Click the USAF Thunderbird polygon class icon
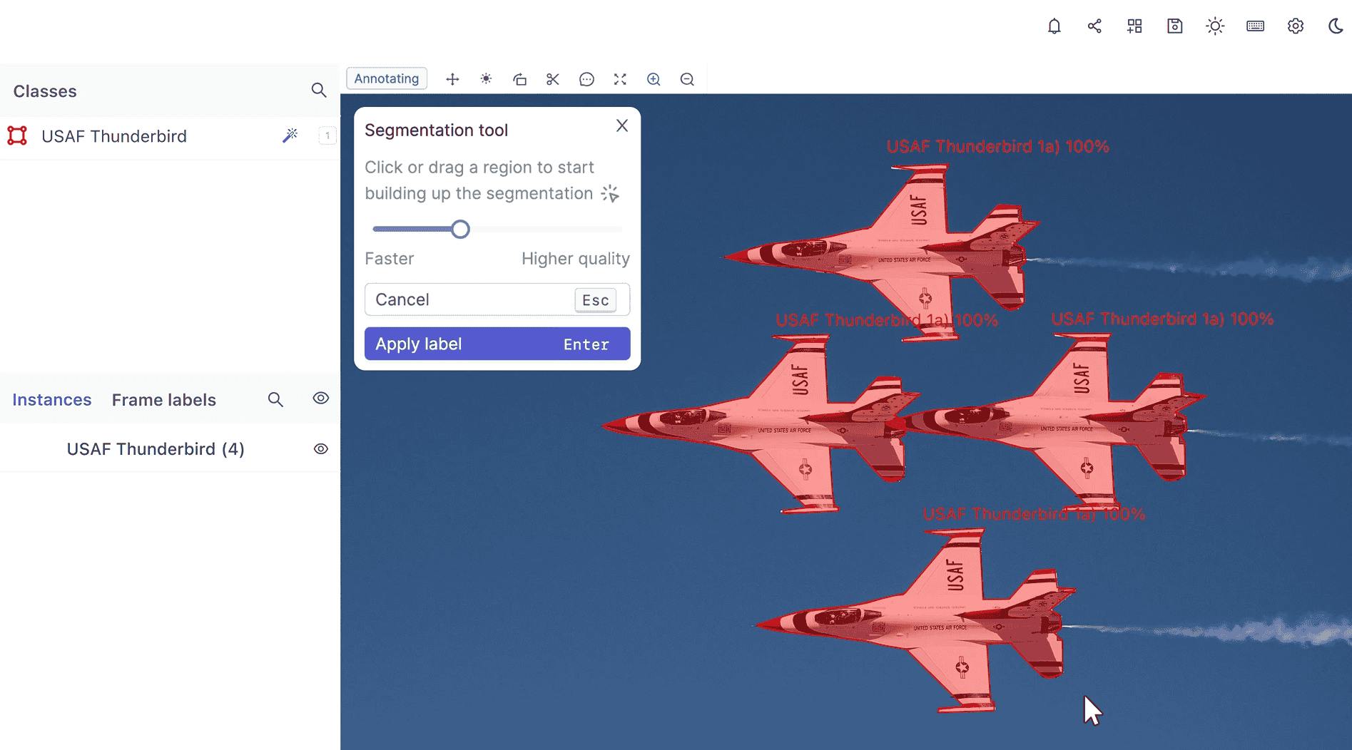1352x750 pixels. [17, 135]
